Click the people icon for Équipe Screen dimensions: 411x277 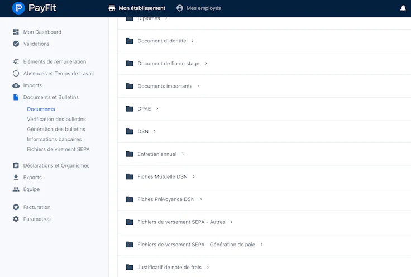point(16,189)
